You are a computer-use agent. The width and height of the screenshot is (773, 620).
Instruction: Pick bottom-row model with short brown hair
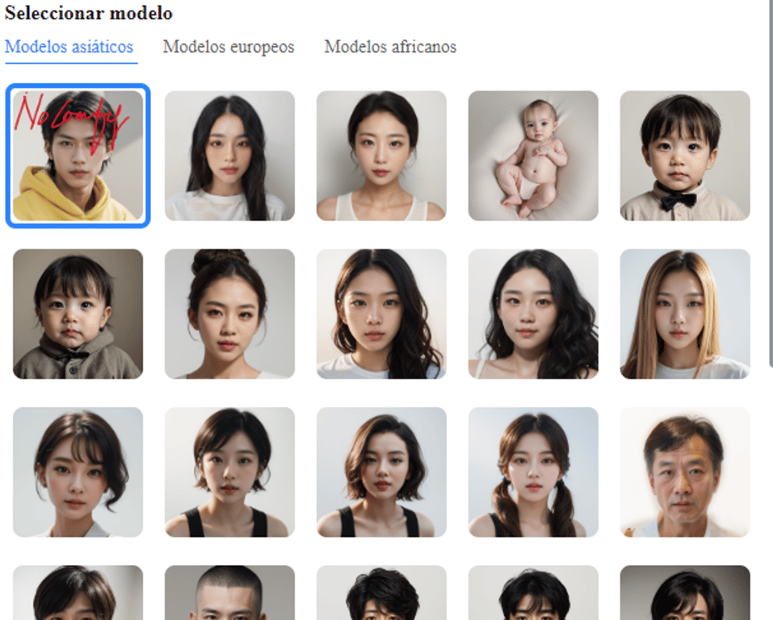click(x=78, y=593)
